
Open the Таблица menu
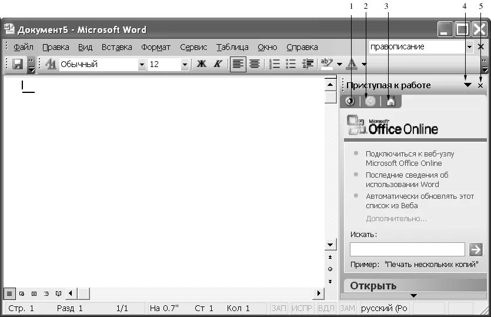[232, 47]
